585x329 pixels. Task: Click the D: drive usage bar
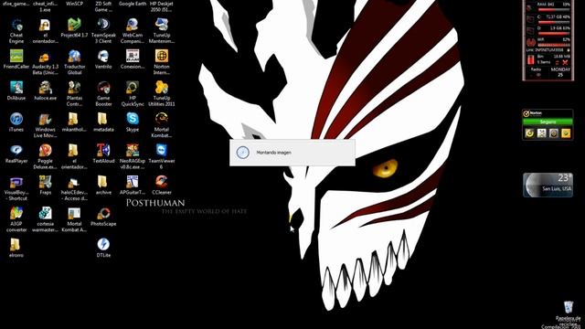(554, 34)
